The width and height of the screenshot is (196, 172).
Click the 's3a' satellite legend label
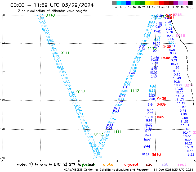[x=149, y=164]
